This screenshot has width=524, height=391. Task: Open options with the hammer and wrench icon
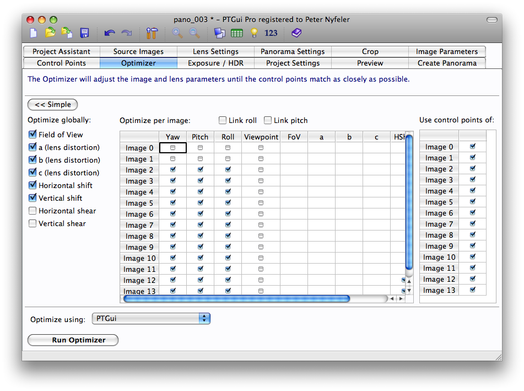click(x=152, y=33)
